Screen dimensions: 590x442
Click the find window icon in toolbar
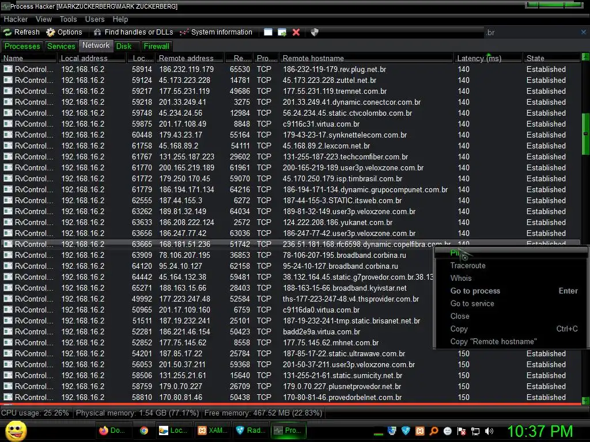click(x=268, y=32)
